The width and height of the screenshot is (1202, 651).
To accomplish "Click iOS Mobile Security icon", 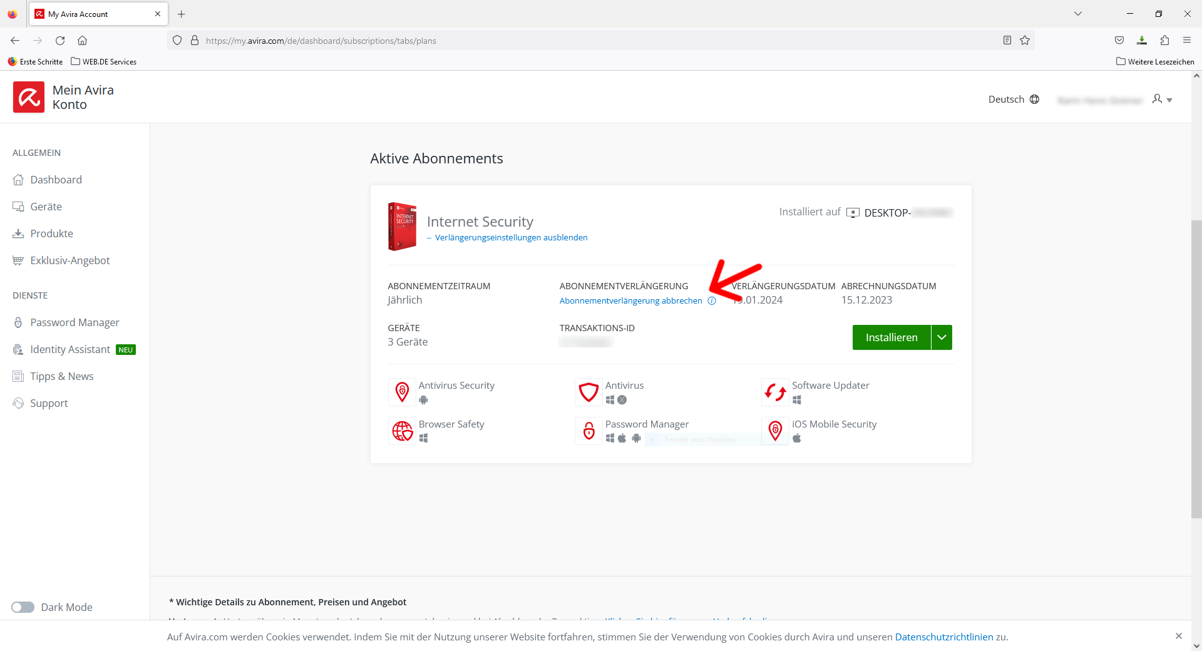I will (x=775, y=431).
